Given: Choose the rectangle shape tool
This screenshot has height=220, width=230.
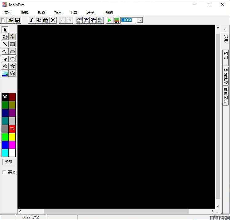Looking at the screenshot, I should [12, 44].
